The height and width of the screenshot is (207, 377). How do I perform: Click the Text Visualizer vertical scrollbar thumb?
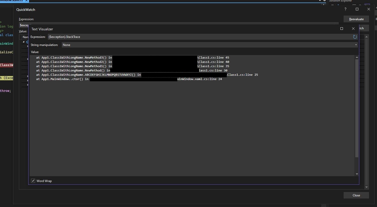(357, 108)
